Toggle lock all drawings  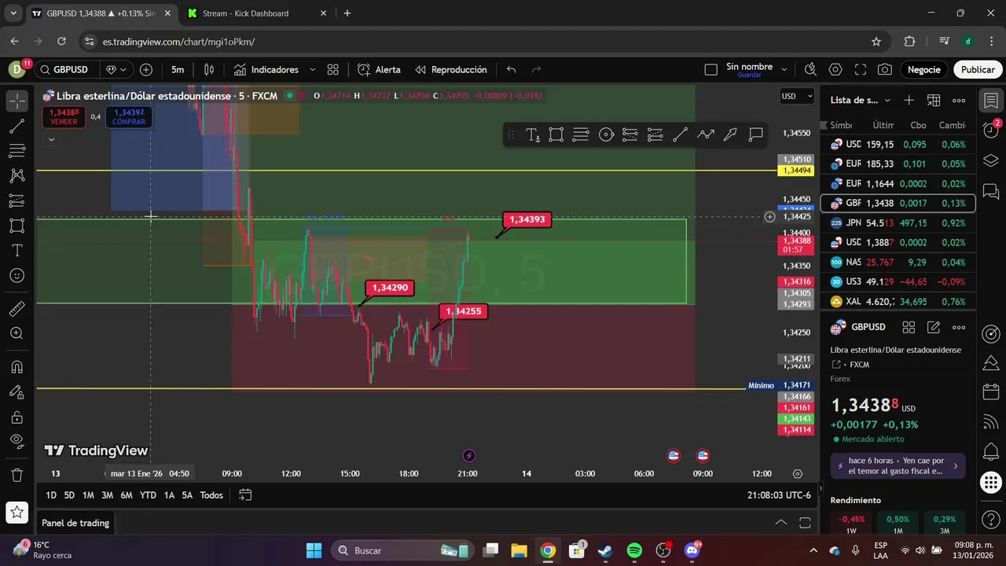[x=17, y=417]
